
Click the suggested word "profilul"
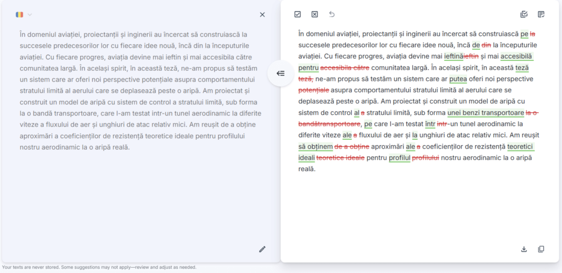pos(399,158)
